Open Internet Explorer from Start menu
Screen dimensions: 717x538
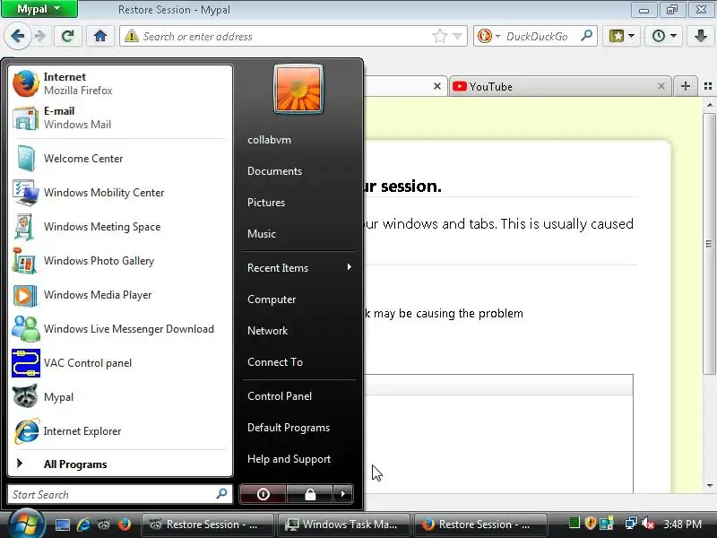pos(120,431)
